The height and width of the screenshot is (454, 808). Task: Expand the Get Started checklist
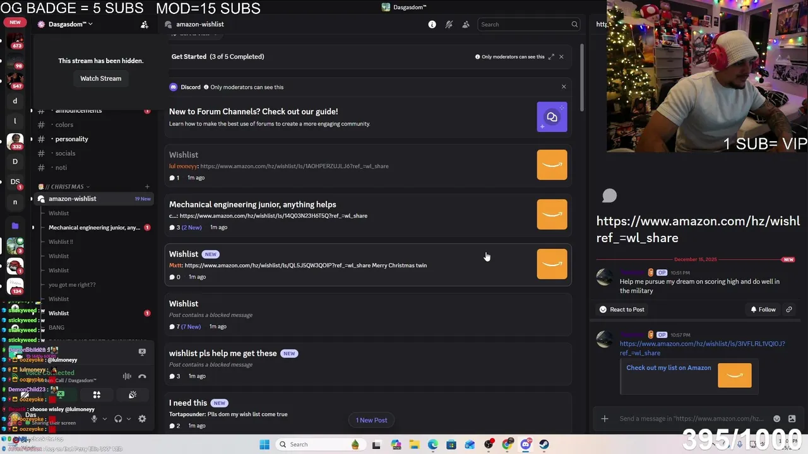coord(551,57)
